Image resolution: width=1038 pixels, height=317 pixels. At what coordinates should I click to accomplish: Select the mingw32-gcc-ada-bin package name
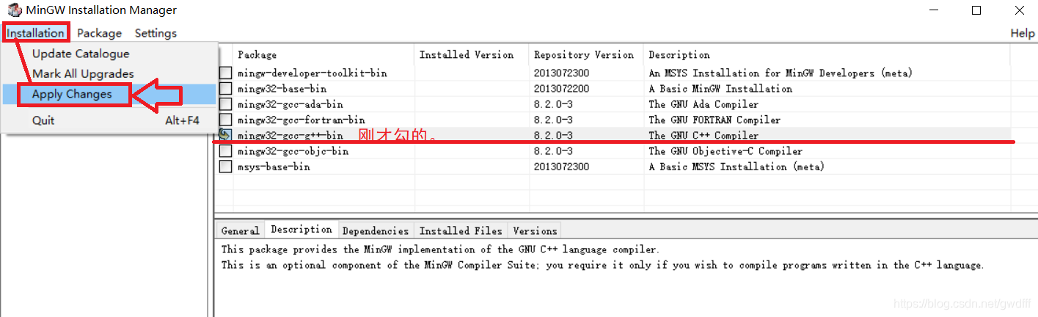[x=290, y=104]
